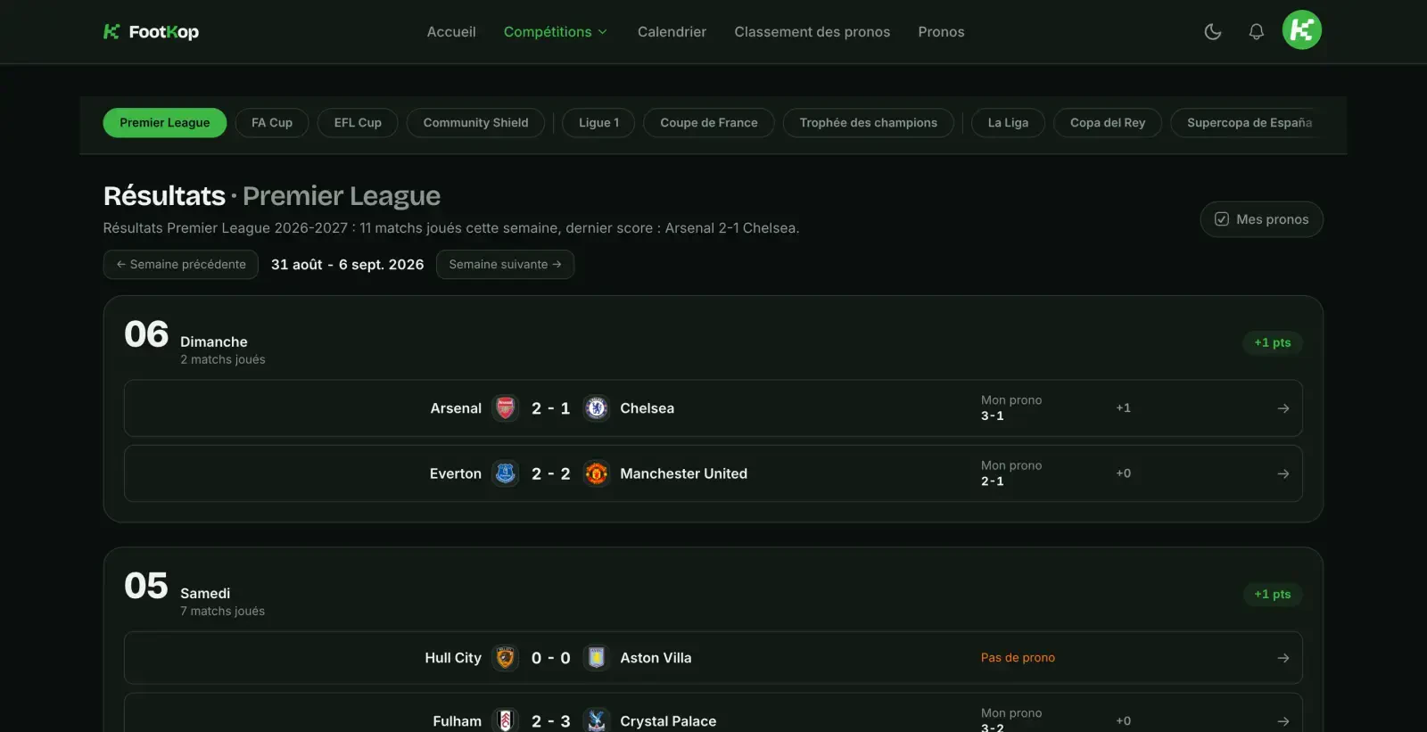Click the Chelsea club crest
This screenshot has width=1427, height=732.
pos(597,408)
